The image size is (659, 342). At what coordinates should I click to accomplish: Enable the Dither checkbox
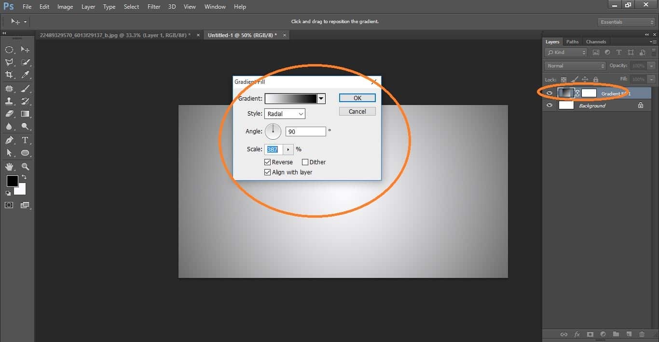(305, 162)
